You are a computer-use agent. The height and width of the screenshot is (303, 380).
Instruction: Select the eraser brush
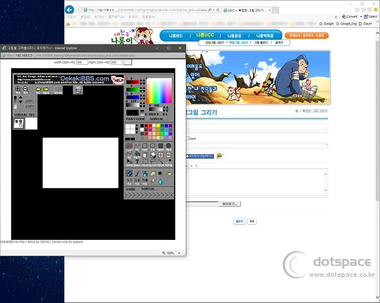tap(152, 174)
